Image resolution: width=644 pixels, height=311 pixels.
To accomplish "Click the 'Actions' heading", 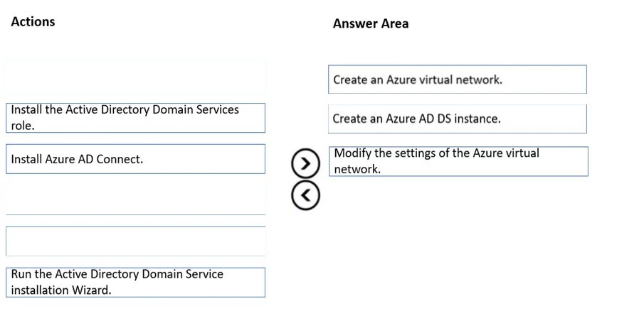I will (33, 21).
